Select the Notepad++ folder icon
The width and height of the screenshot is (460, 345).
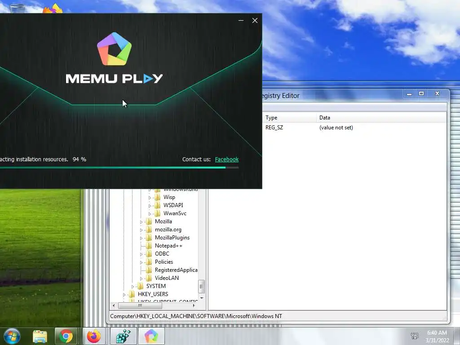(x=149, y=246)
